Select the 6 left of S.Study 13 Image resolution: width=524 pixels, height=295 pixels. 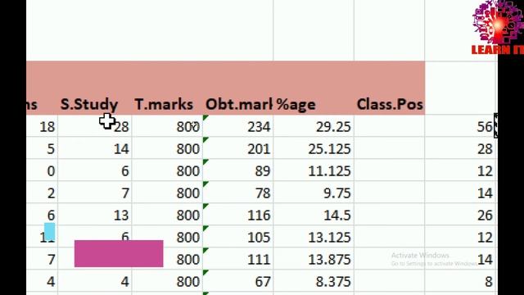click(42, 215)
